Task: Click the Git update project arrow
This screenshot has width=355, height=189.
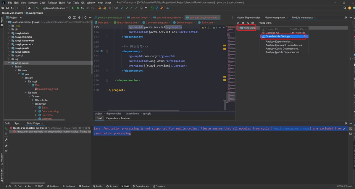Action: [x=122, y=8]
